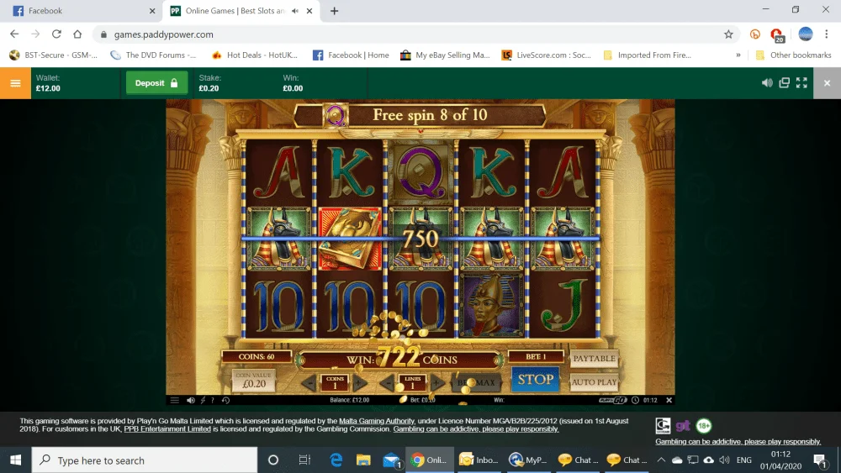Close the game using the grey X
This screenshot has width=841, height=473.
tap(827, 83)
